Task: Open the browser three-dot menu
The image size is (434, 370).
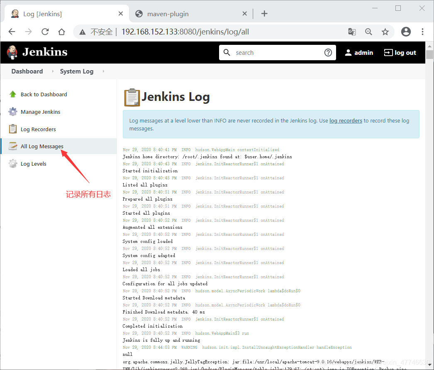Action: pyautogui.click(x=422, y=32)
